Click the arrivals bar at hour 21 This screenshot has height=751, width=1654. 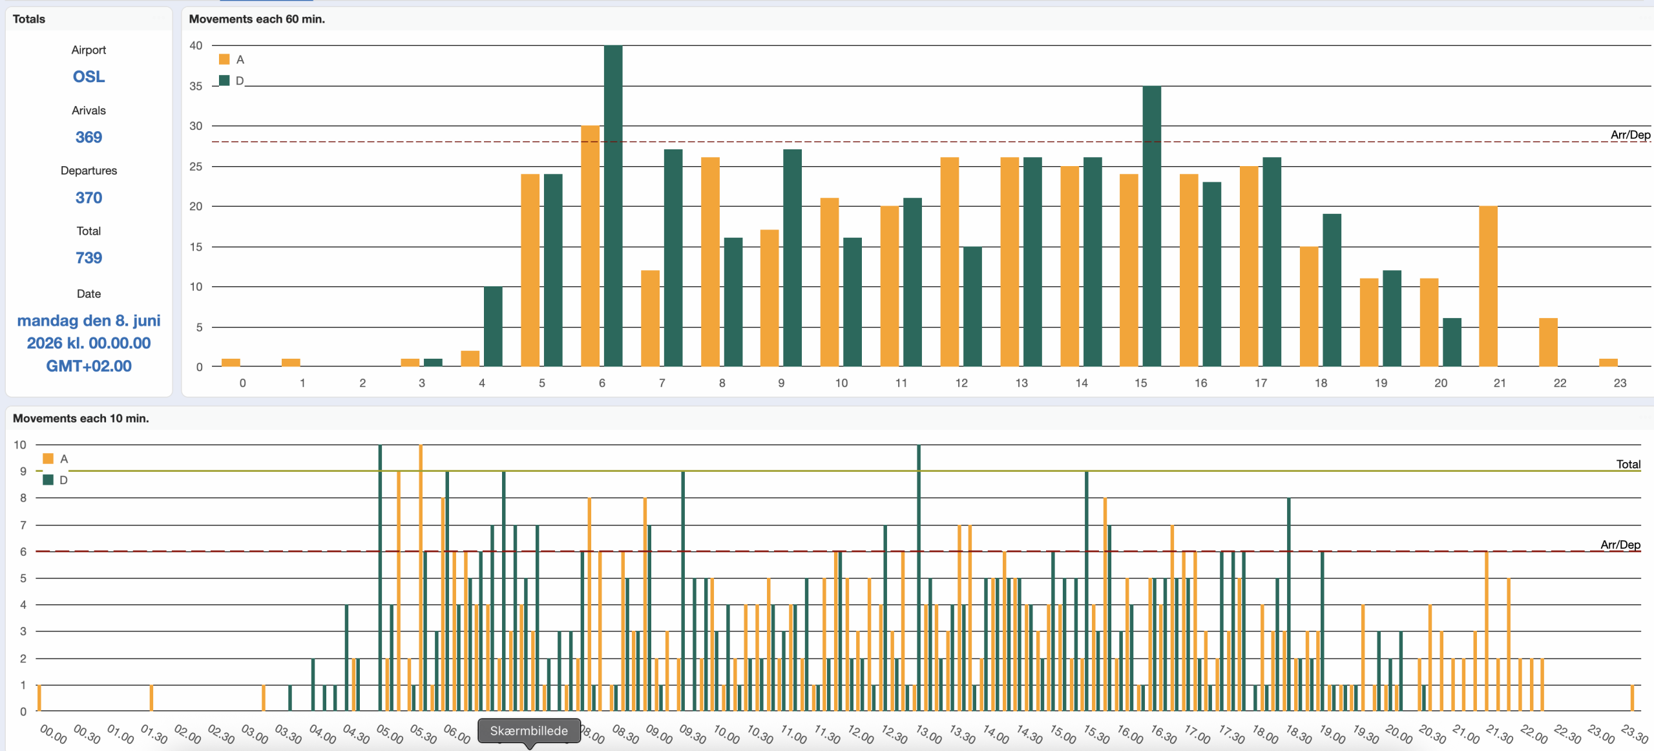click(1488, 286)
